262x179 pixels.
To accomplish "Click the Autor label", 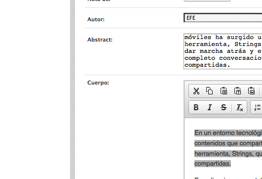I will click(96, 19).
